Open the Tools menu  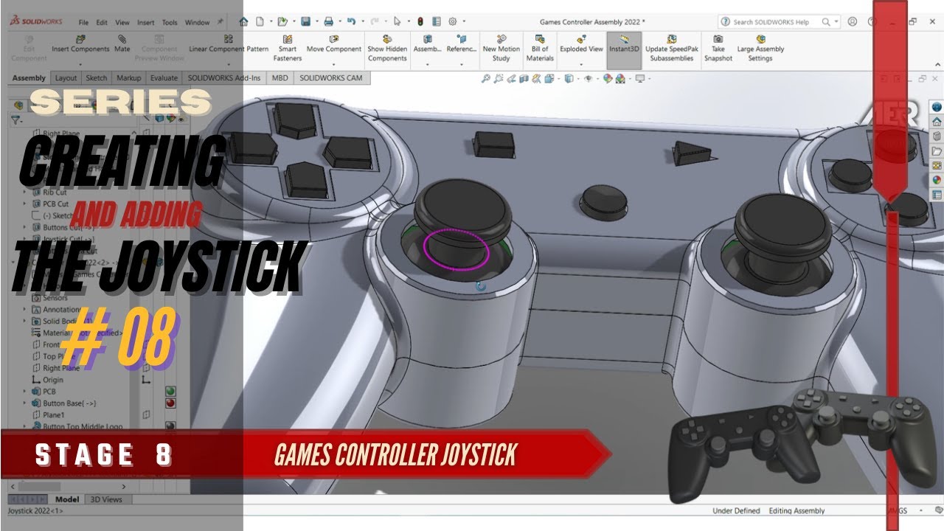pos(170,23)
